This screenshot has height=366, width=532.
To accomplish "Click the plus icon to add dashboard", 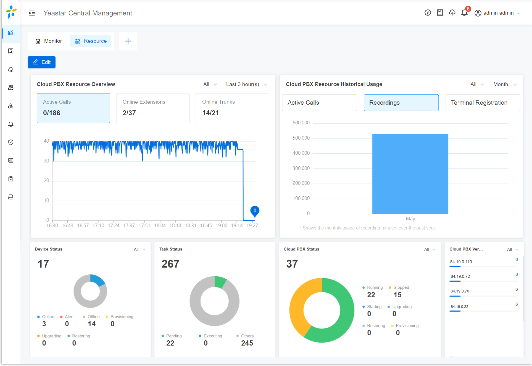I will click(x=128, y=41).
